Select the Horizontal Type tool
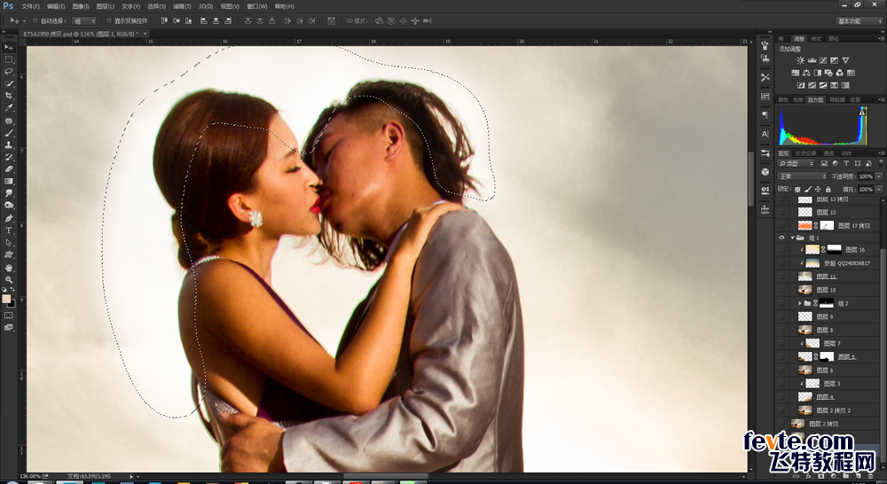 click(9, 230)
